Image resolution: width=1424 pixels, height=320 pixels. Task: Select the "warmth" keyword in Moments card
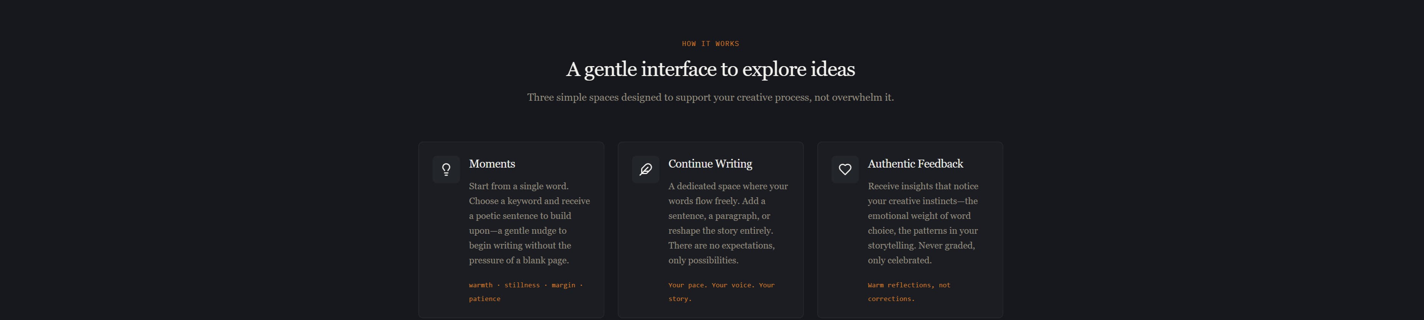pyautogui.click(x=480, y=285)
